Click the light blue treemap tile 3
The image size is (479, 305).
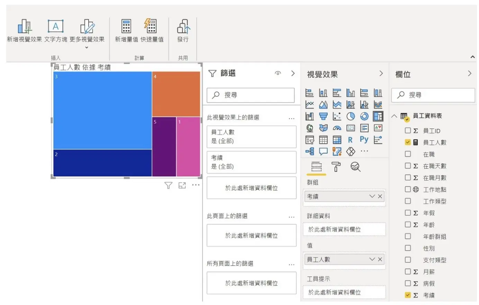coord(102,111)
